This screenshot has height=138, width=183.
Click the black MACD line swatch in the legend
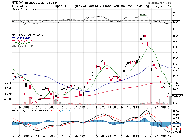pos(13,110)
